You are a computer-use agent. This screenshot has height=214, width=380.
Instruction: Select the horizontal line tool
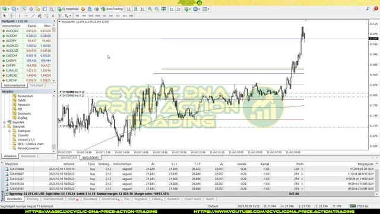click(26, 16)
